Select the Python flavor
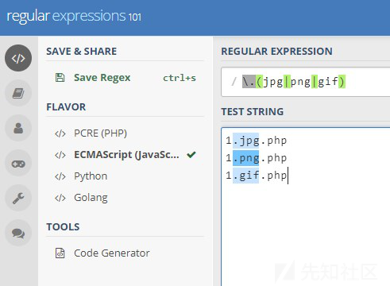The image size is (390, 286). pos(91,176)
